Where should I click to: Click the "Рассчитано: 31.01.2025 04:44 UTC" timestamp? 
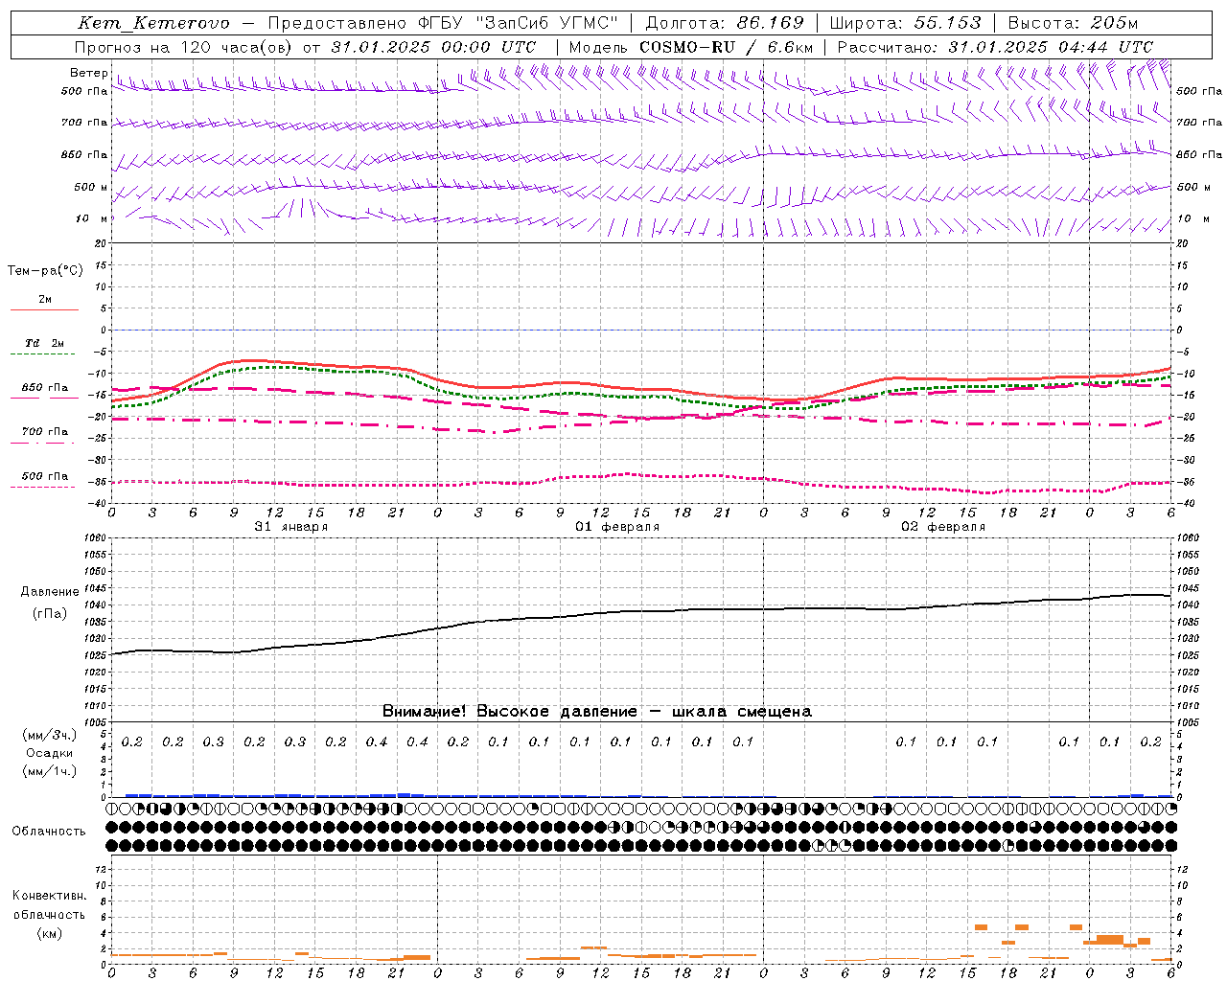995,47
